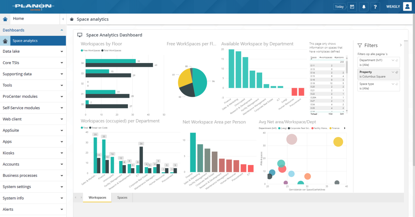This screenshot has width=415, height=217.
Task: Open the calendar icon in the header
Action: click(352, 7)
